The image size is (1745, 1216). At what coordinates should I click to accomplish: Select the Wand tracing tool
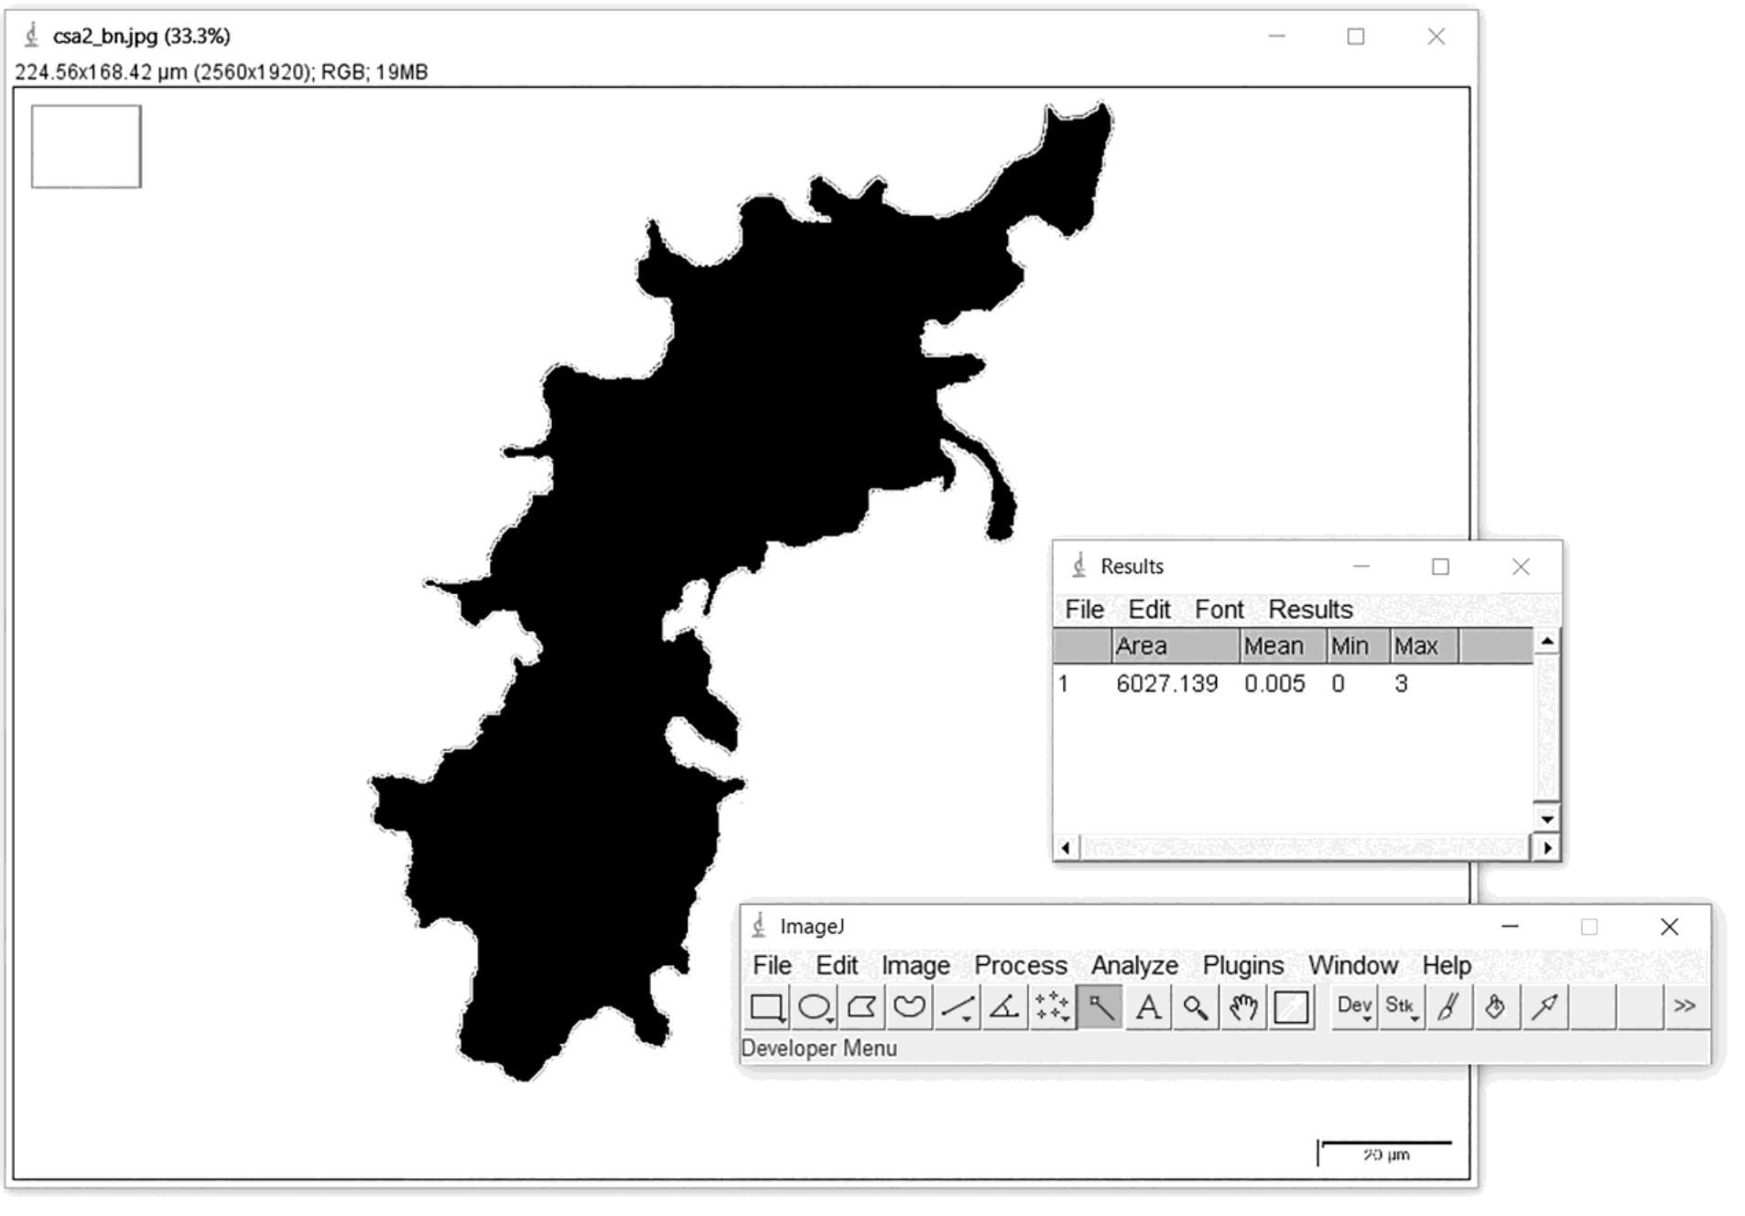click(x=1101, y=1007)
